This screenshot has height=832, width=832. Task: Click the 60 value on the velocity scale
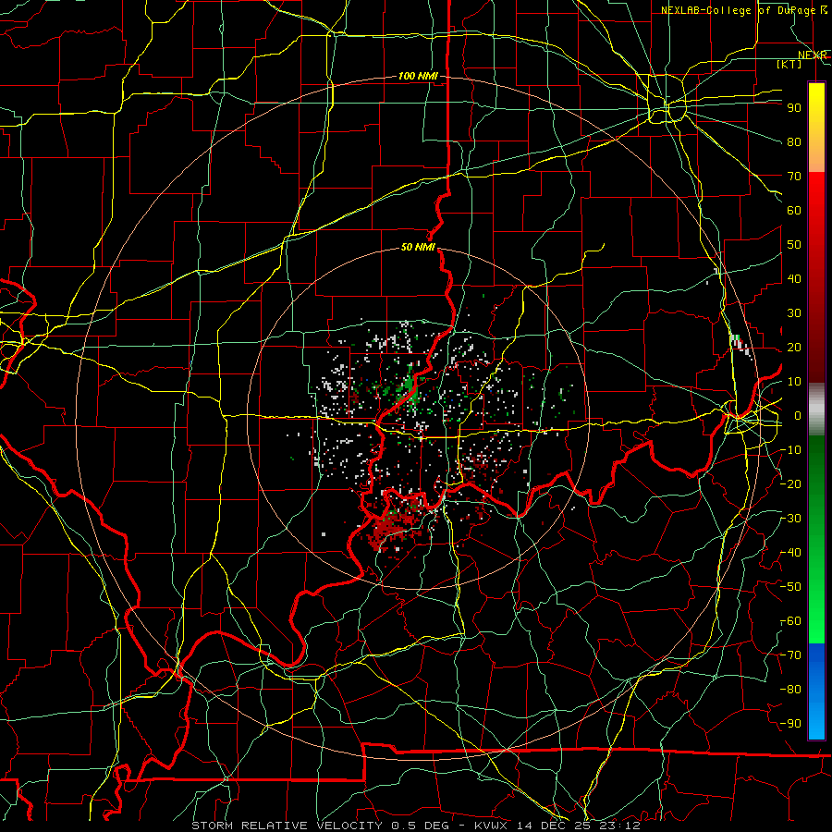point(794,210)
